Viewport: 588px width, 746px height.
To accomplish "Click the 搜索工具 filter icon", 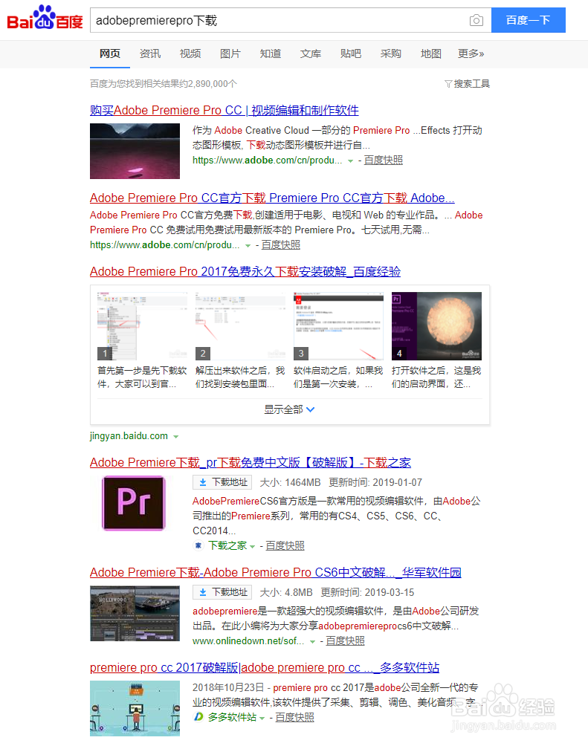I will (448, 84).
